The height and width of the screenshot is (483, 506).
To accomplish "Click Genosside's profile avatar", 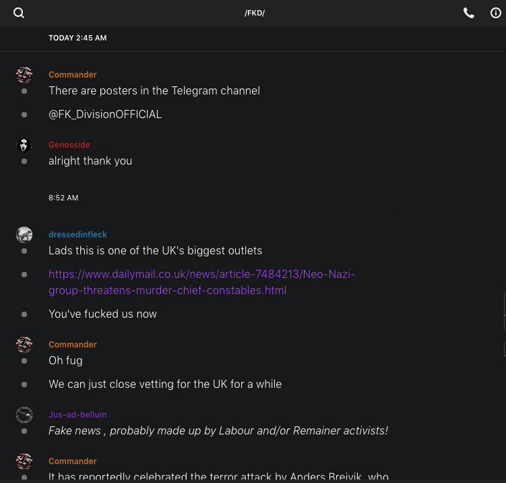I will 24,145.
